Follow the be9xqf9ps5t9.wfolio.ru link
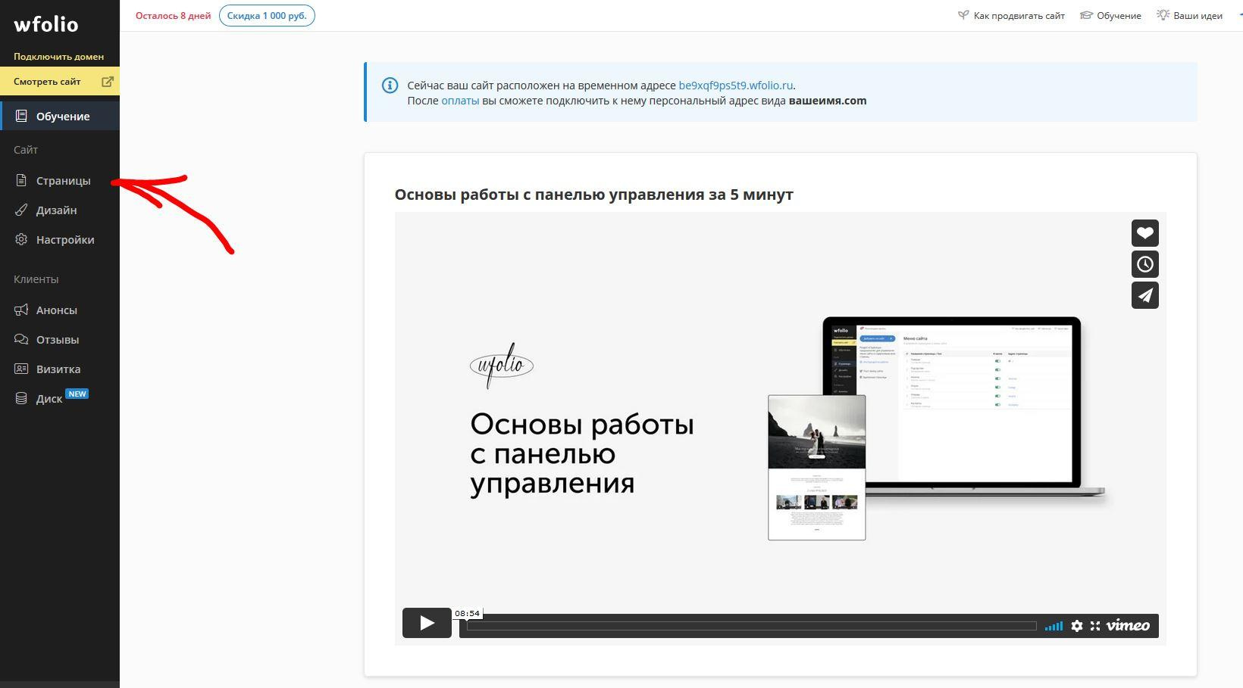 (x=737, y=85)
